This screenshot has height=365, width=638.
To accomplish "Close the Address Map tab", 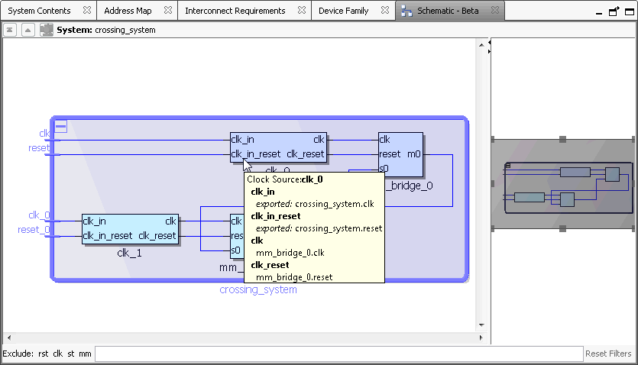I will (167, 11).
